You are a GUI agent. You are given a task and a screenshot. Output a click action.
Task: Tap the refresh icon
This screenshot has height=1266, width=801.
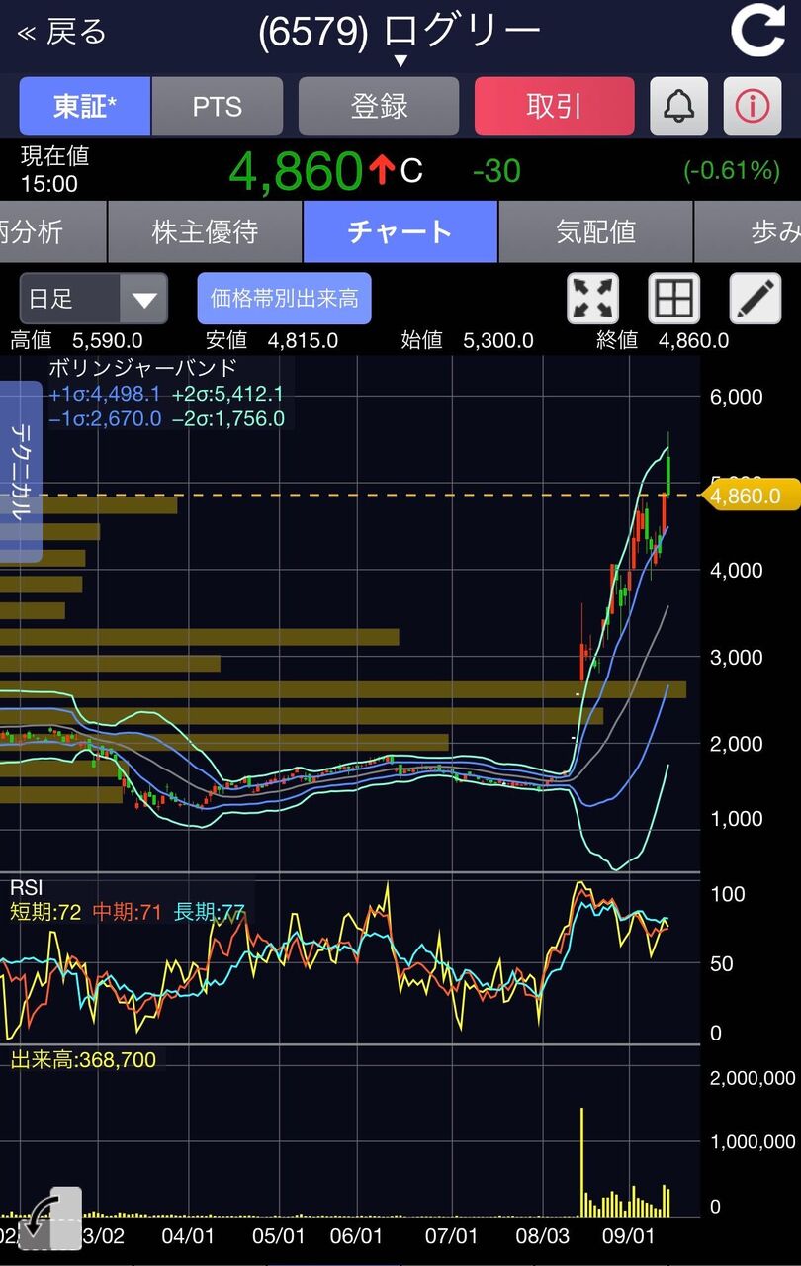(757, 31)
